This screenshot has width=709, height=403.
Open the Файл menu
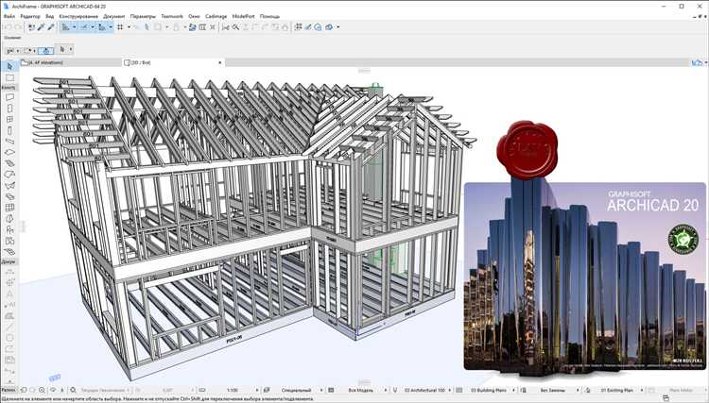(x=9, y=16)
